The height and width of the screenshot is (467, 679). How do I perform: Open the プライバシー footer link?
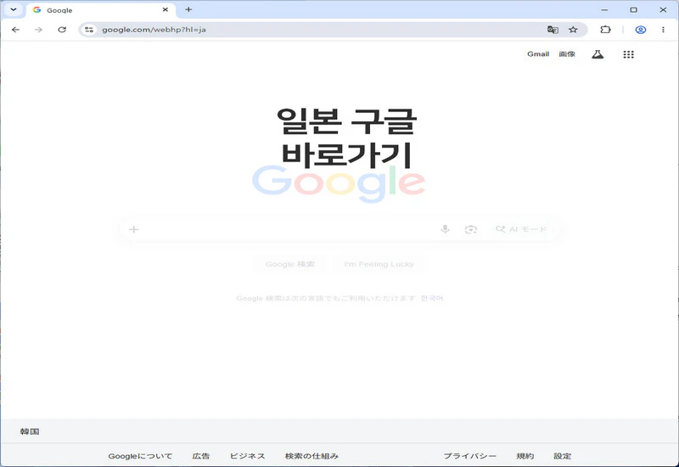point(470,456)
